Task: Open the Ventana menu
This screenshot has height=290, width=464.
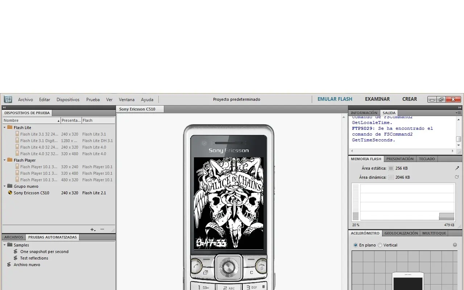Action: coord(127,99)
